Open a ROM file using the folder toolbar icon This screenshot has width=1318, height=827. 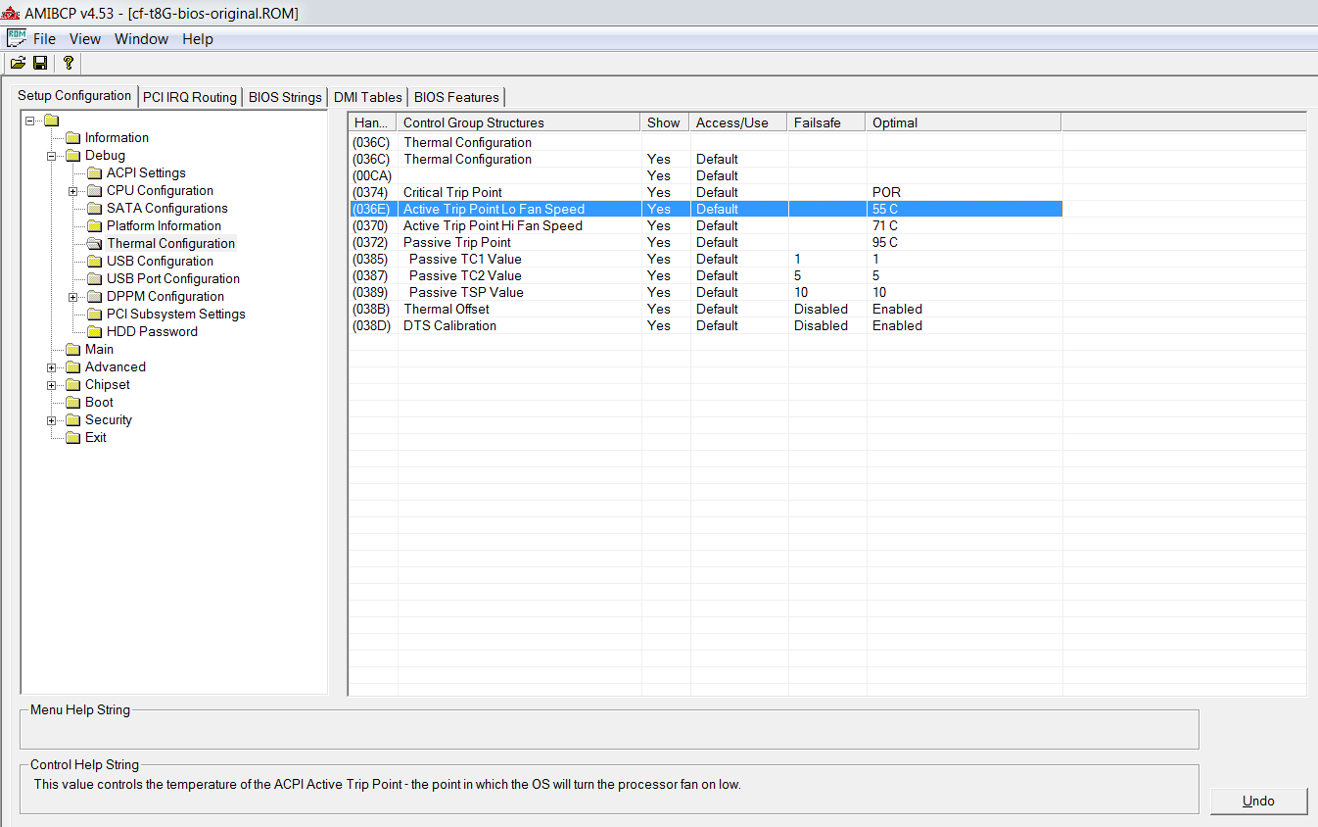18,62
